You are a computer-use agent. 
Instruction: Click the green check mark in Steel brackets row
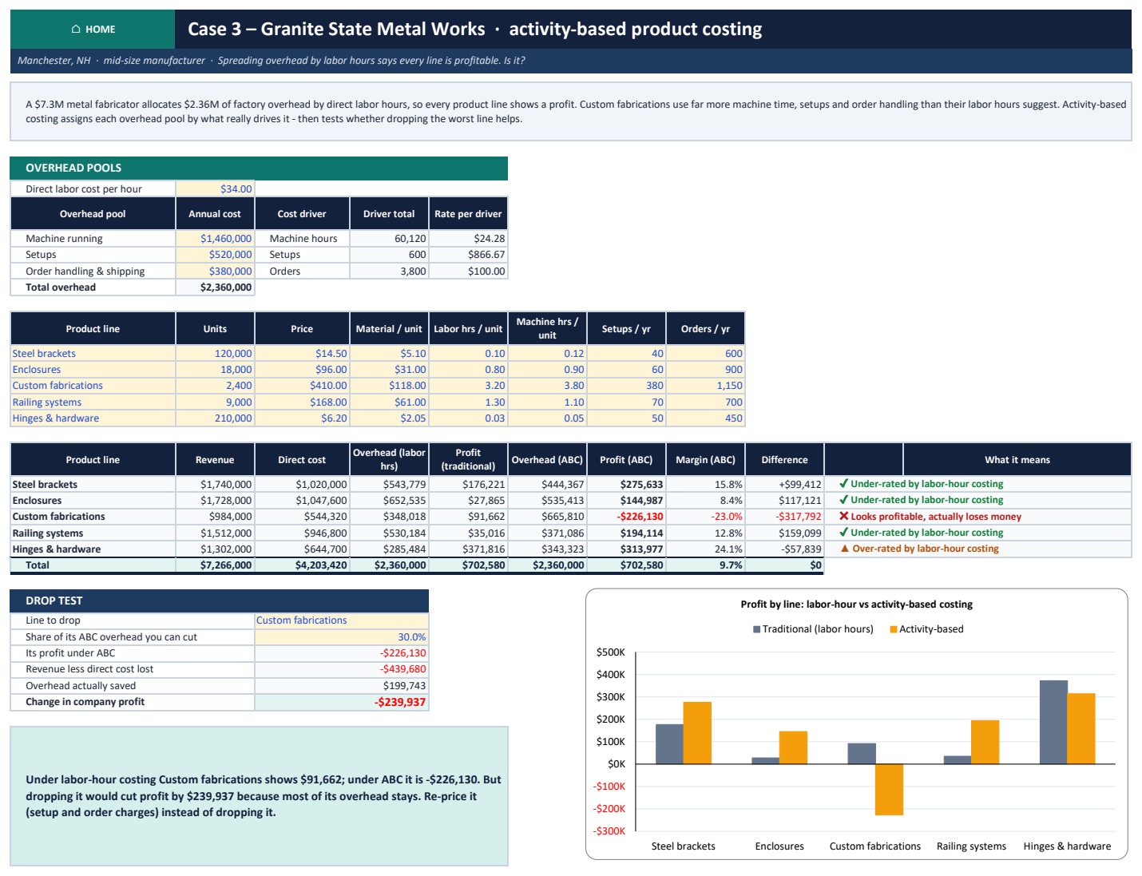click(x=843, y=484)
